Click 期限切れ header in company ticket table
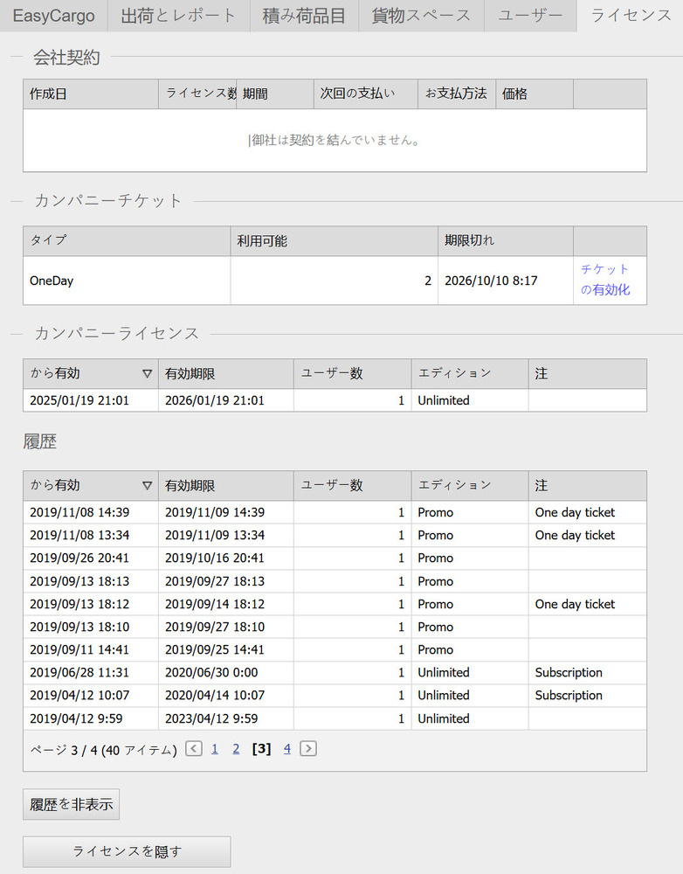This screenshot has width=683, height=874. 470,241
